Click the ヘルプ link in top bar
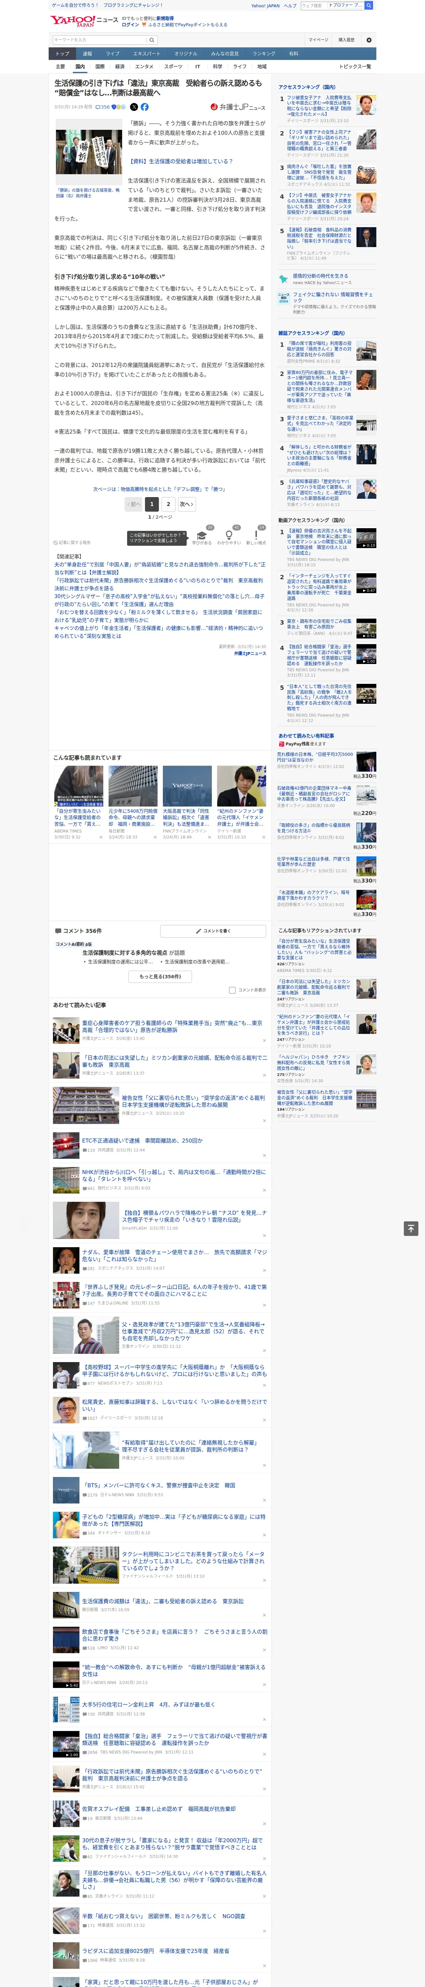Screen dimensions: 425x1987 pos(290,5)
